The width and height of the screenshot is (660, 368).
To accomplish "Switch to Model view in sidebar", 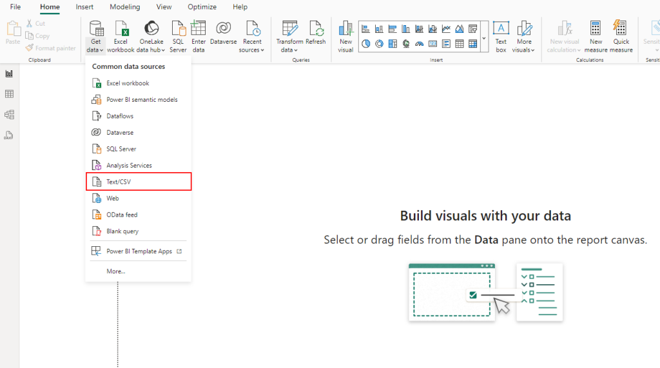I will point(9,115).
